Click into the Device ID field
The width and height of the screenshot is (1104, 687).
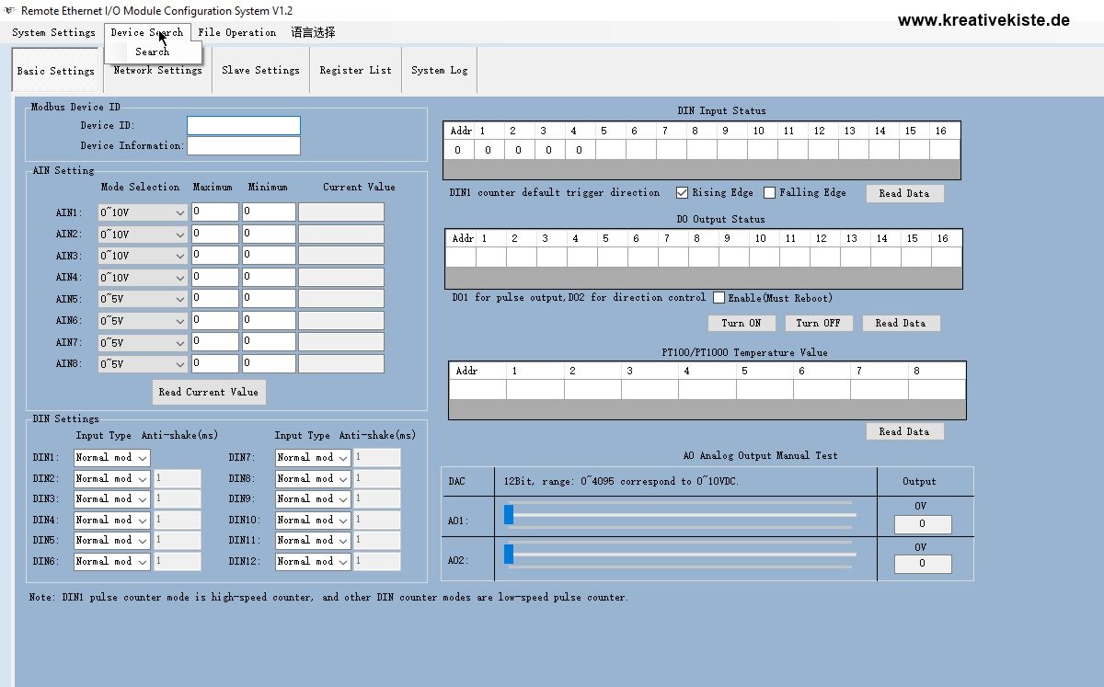tap(244, 125)
